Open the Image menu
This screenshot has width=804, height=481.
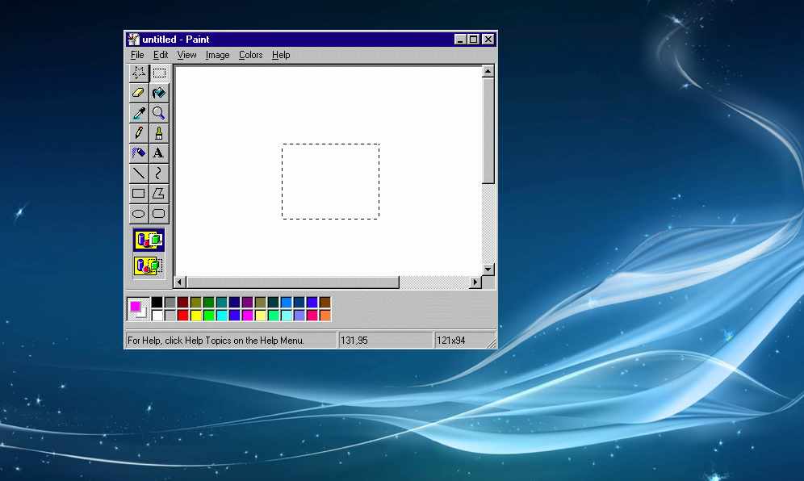[x=217, y=55]
